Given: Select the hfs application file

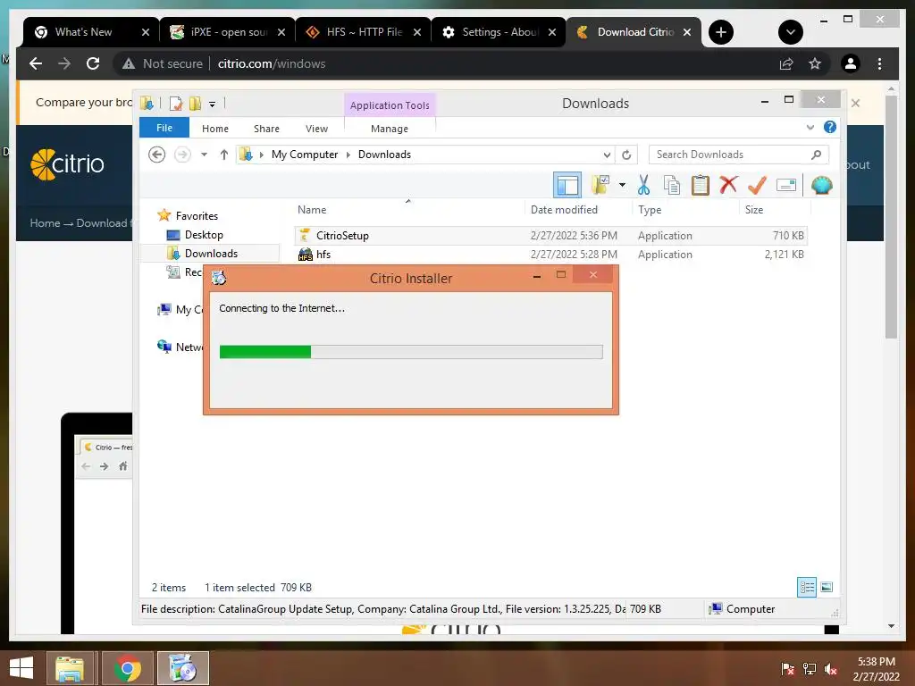Looking at the screenshot, I should (x=550, y=255).
